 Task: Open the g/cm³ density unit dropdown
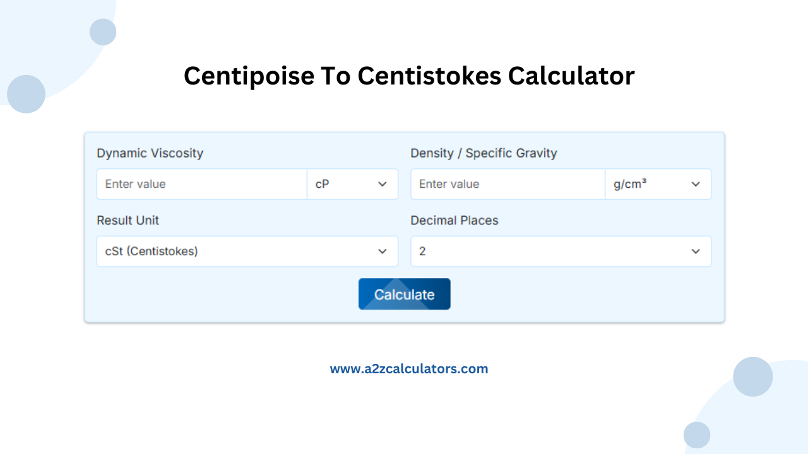tap(658, 184)
